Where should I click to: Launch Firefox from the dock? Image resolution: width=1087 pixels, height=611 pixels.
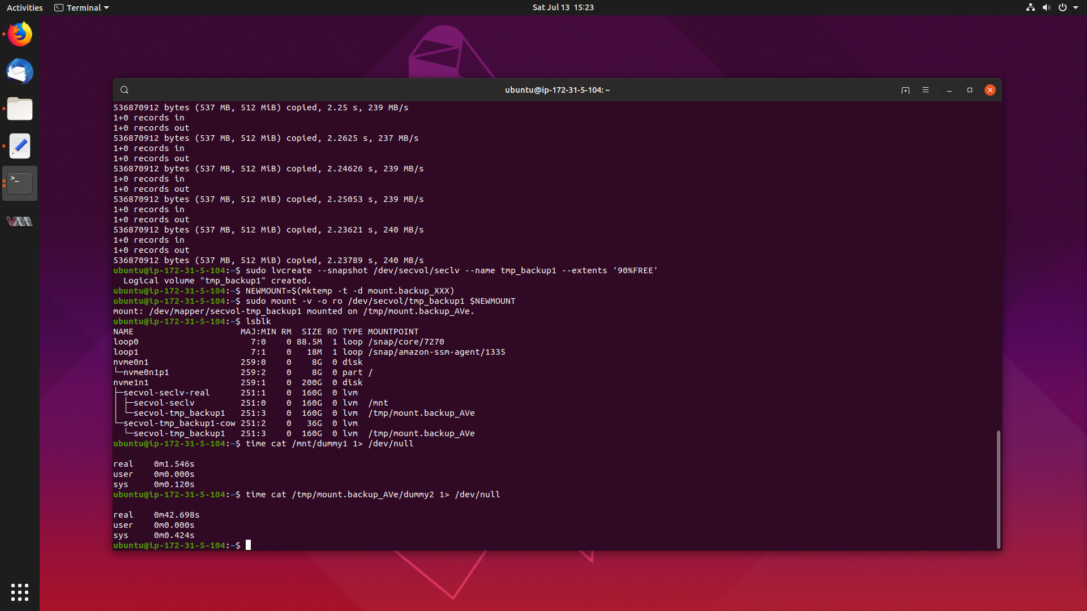[x=19, y=34]
